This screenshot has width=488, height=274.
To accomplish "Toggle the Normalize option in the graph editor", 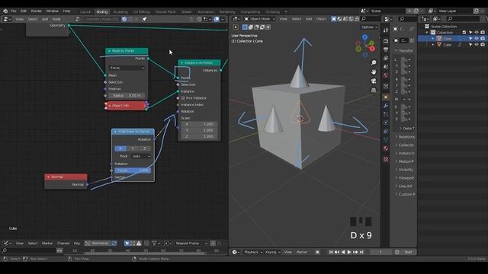I will point(98,244).
